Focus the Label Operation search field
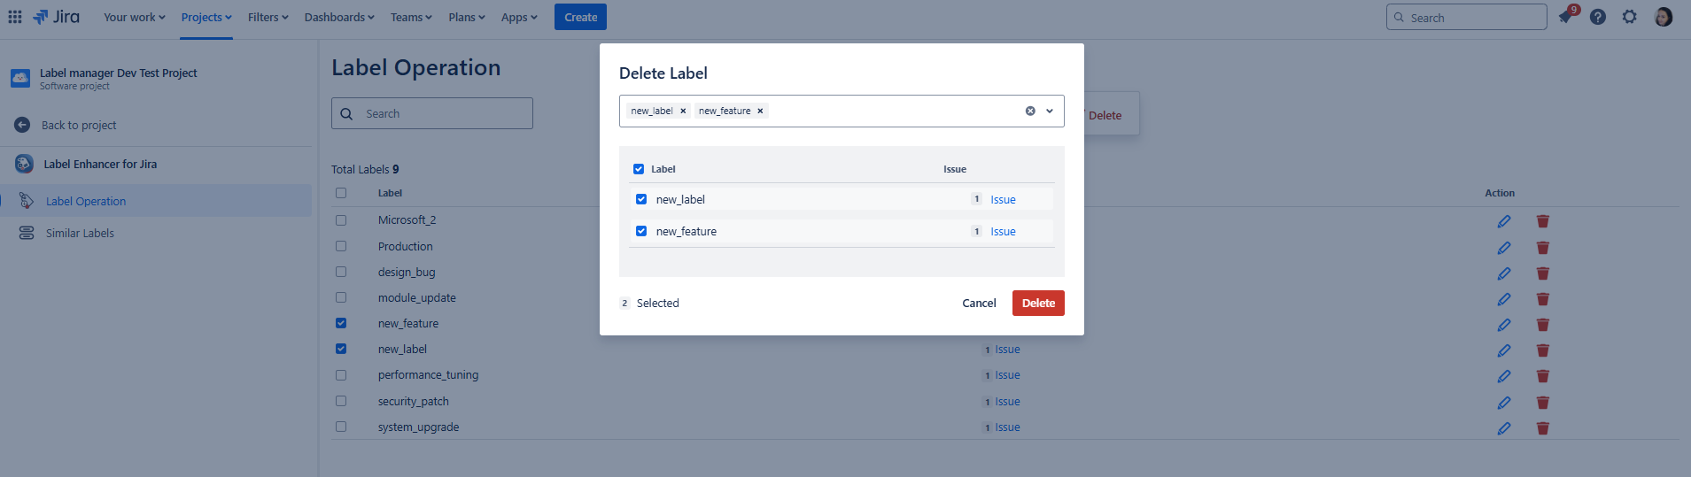This screenshot has width=1691, height=477. pos(432,113)
